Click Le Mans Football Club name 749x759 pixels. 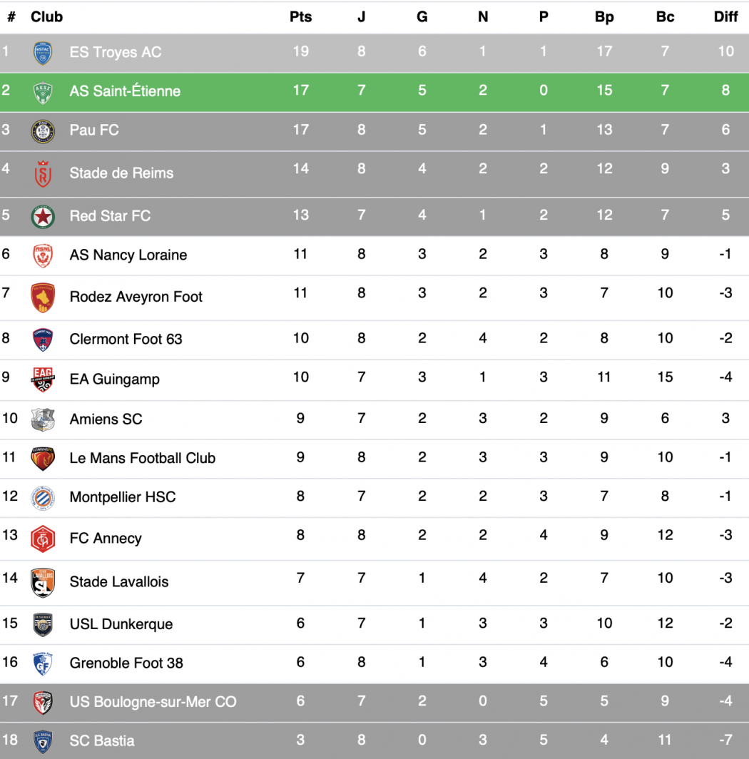143,458
